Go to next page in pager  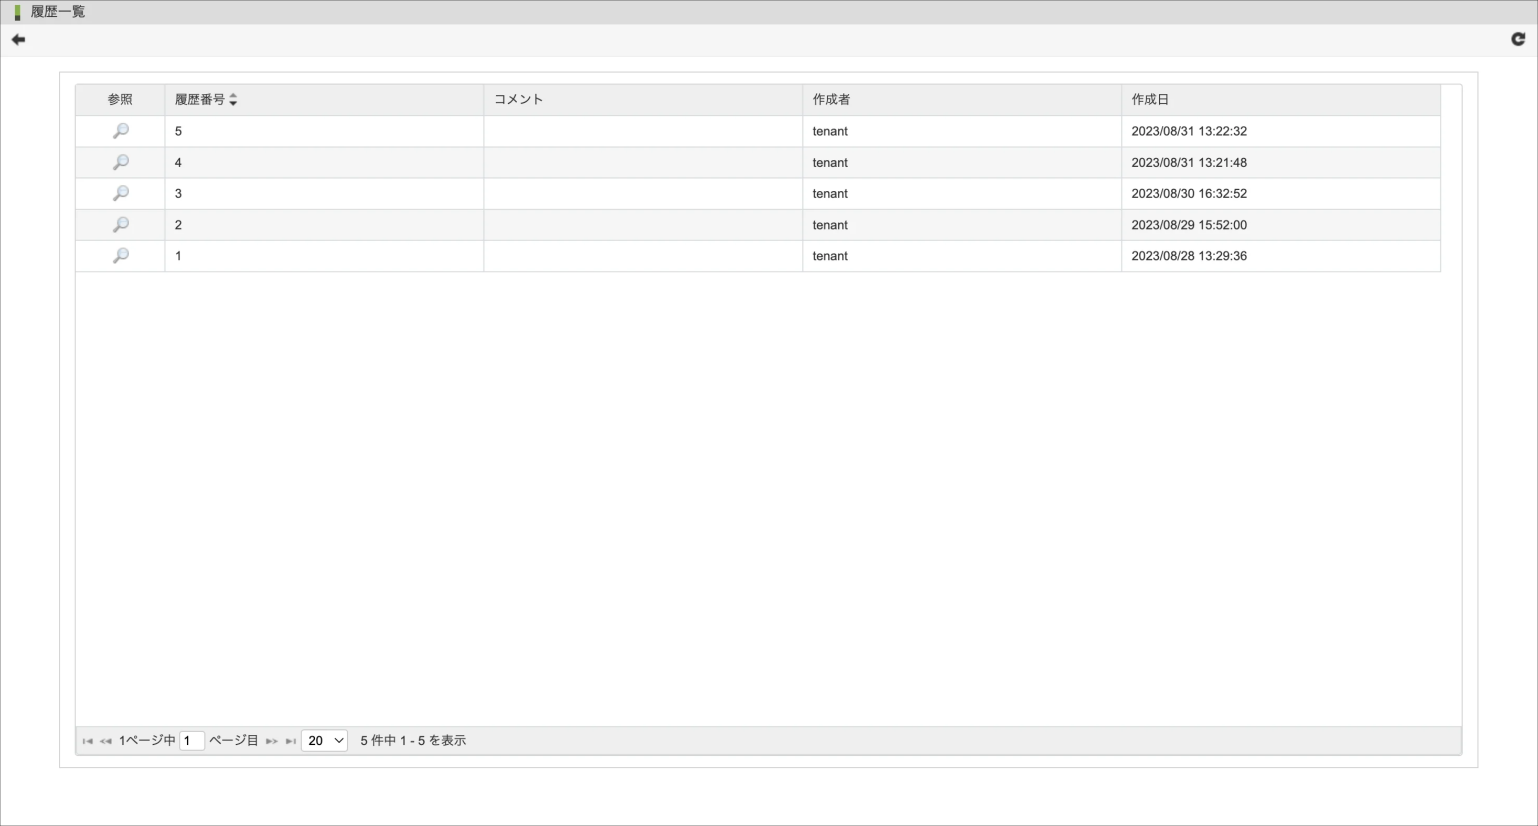tap(272, 741)
